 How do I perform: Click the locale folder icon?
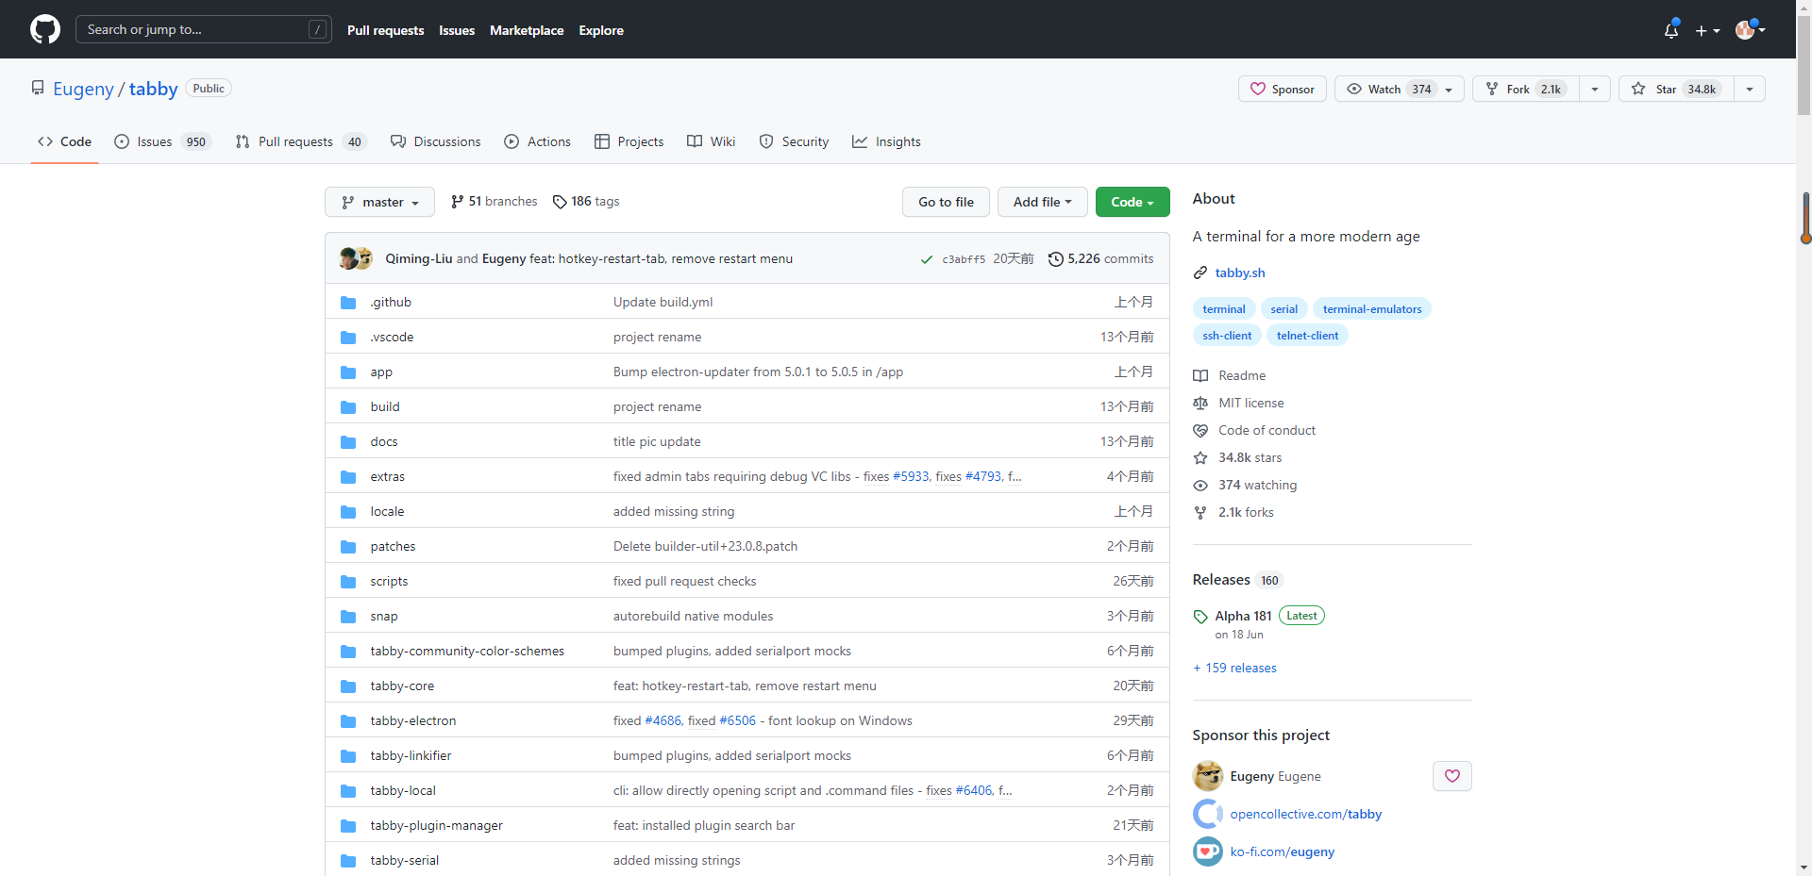pyautogui.click(x=348, y=512)
